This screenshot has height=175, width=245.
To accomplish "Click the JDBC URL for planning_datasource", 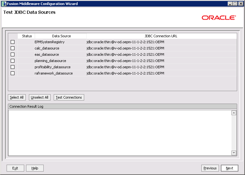I will (x=125, y=61).
